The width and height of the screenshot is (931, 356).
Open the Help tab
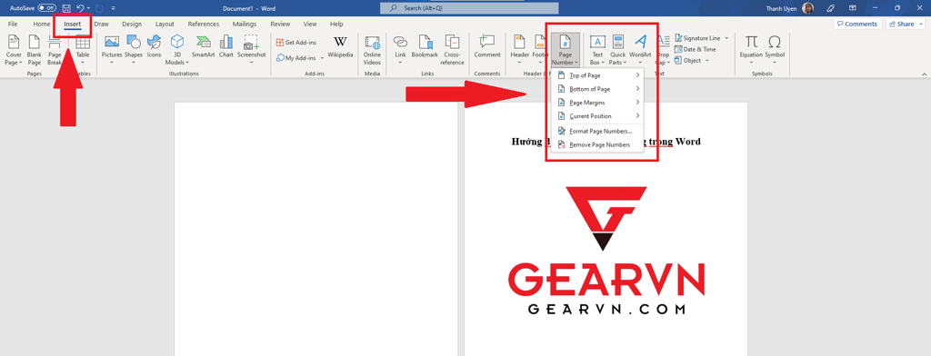(336, 24)
